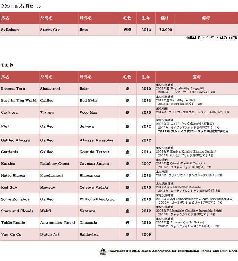Click price value 72,000
238x261 pixels.
click(166, 30)
